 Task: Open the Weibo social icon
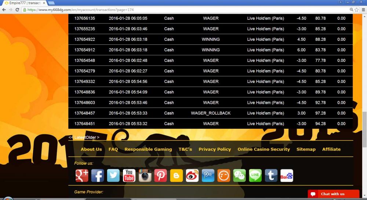click(192, 175)
